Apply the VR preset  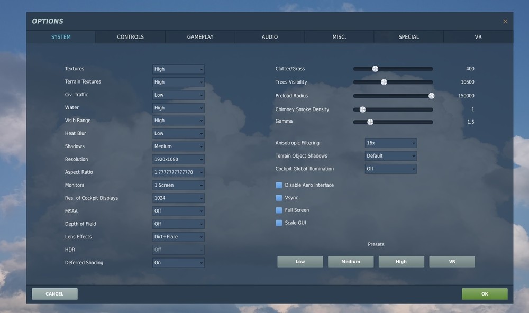click(x=452, y=261)
